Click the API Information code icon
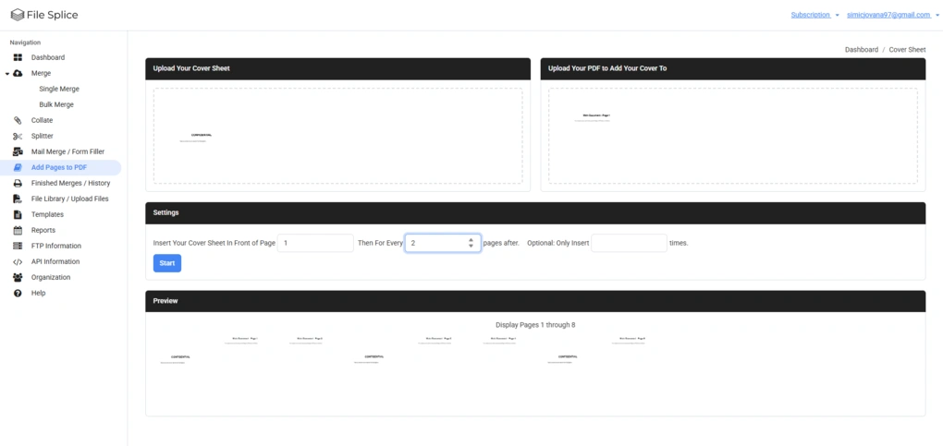The width and height of the screenshot is (943, 446). (18, 262)
